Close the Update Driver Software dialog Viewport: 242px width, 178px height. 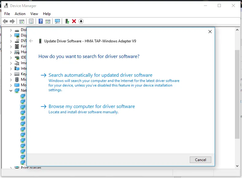[210, 32]
